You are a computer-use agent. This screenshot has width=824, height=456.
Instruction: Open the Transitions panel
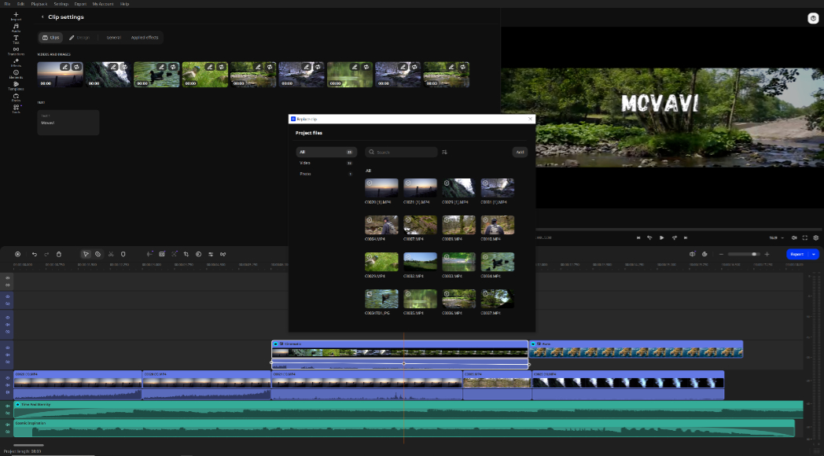(16, 51)
